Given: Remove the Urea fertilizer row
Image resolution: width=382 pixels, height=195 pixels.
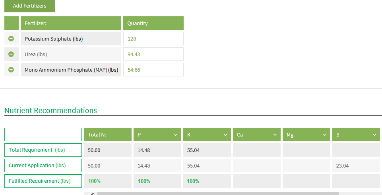Looking at the screenshot, I should pyautogui.click(x=11, y=54).
